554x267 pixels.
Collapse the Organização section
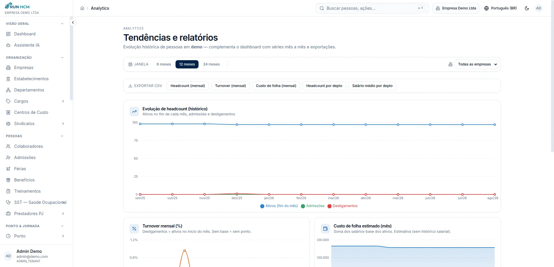coord(62,58)
